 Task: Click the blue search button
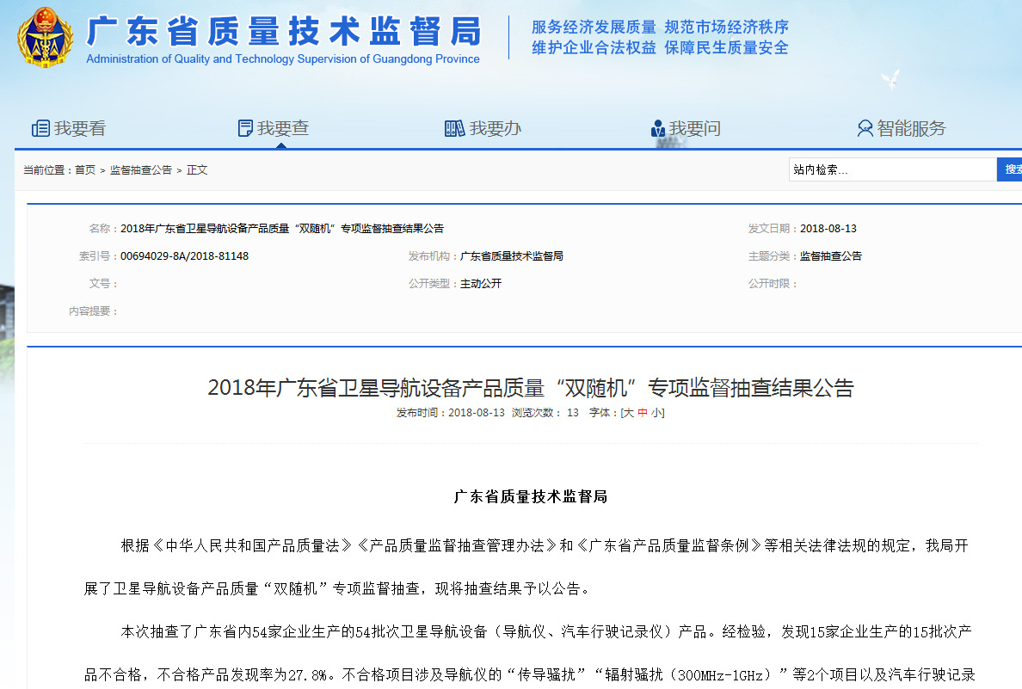(1010, 169)
